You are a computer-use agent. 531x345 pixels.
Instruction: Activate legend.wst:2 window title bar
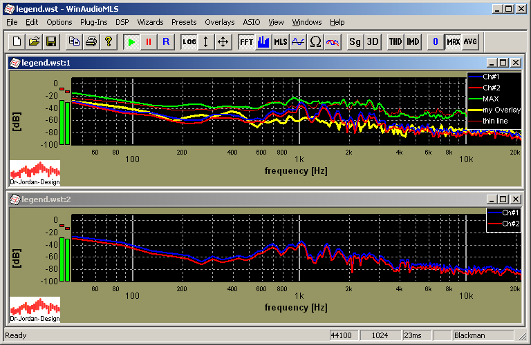pos(242,199)
